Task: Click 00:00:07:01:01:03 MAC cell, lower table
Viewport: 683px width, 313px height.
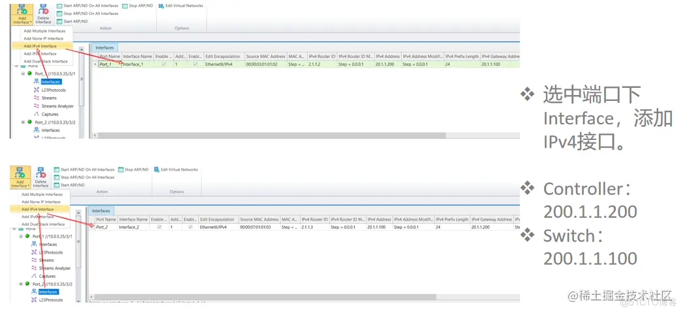Action: click(x=259, y=227)
